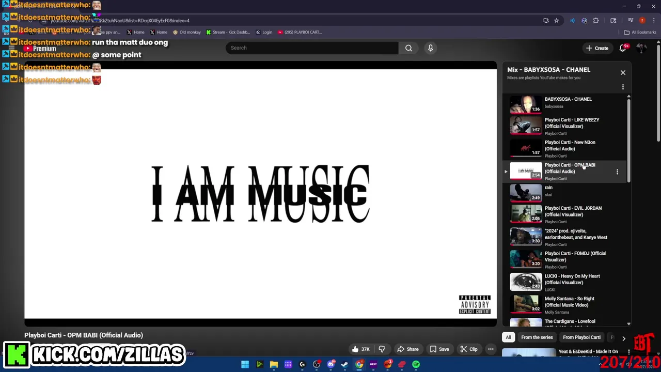Select the All filter chip

point(508,337)
